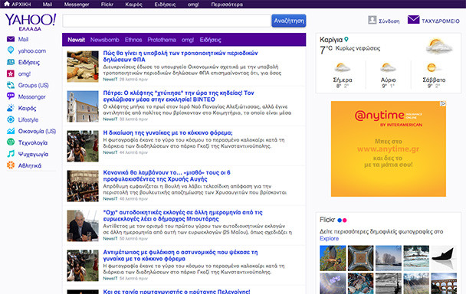Click the Καρίγια location name
The image size is (466, 294).
click(x=331, y=40)
